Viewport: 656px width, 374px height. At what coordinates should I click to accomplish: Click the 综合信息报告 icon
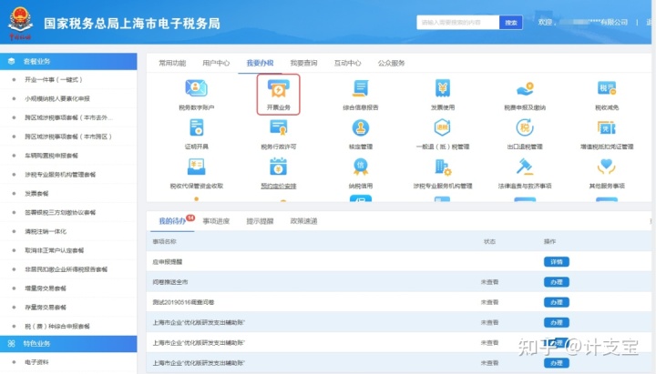point(361,89)
